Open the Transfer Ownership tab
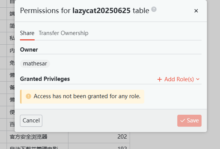Viewport: 220px width, 149px height. pos(63,33)
